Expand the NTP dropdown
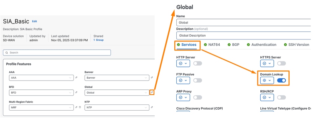 click(117, 108)
